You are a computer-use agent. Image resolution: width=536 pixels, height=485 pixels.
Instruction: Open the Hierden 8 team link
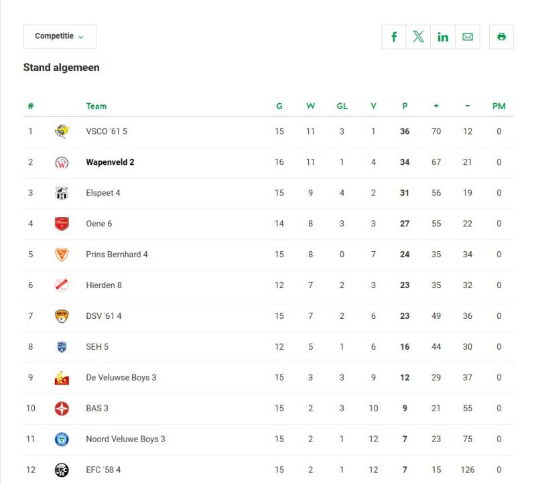pyautogui.click(x=104, y=285)
